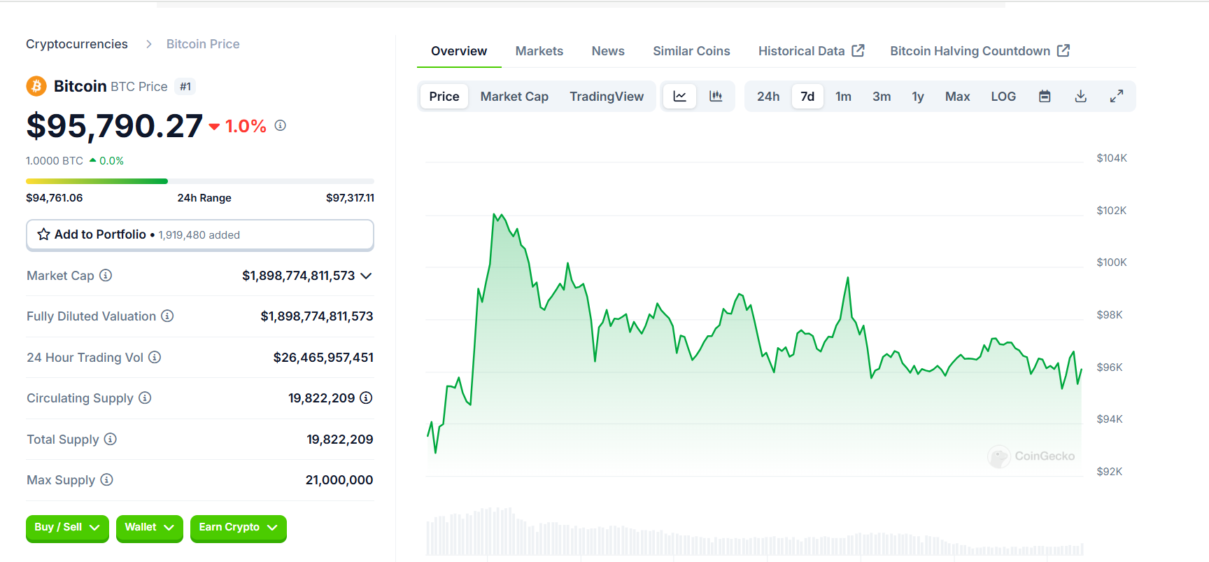
Task: Download chart data icon
Action: (x=1081, y=96)
